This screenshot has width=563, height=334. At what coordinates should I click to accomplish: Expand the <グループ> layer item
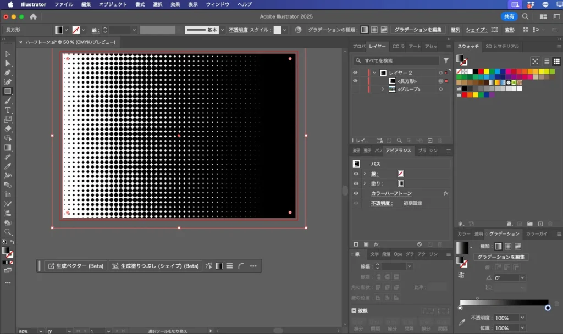[x=383, y=89]
